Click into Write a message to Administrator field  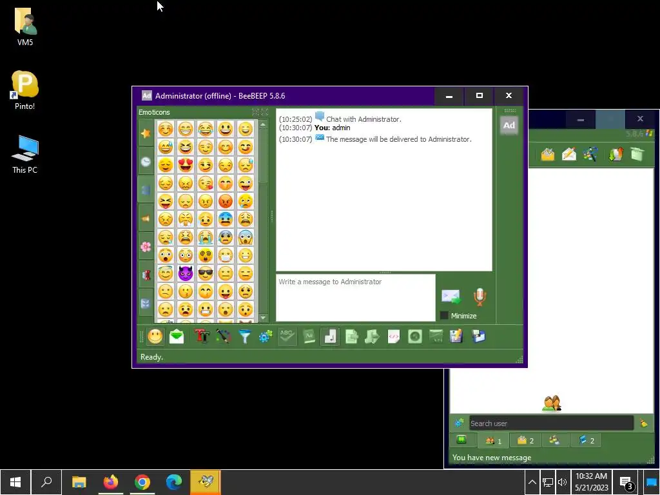(356, 298)
